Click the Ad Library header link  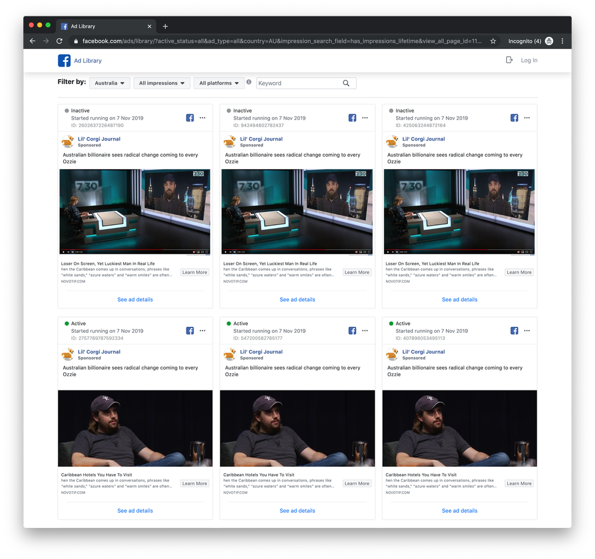pyautogui.click(x=88, y=61)
